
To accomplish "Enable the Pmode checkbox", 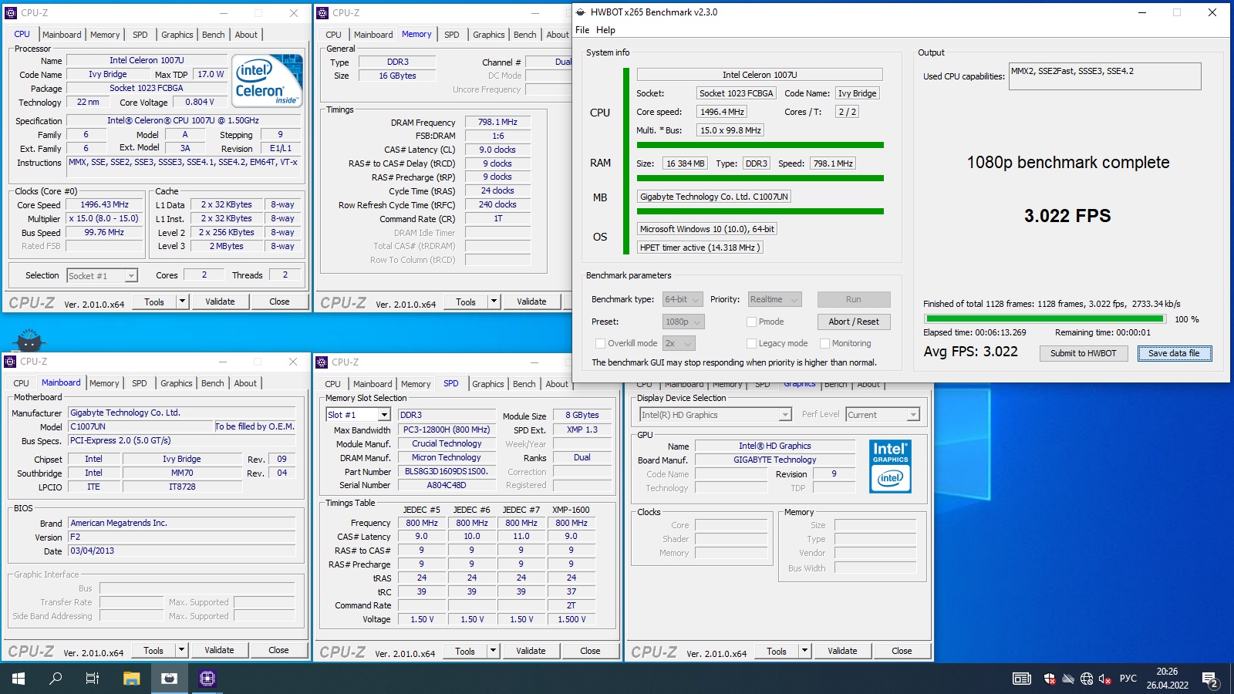I will click(751, 322).
